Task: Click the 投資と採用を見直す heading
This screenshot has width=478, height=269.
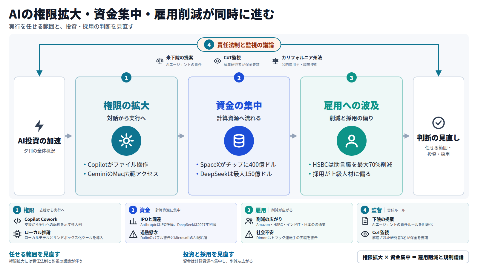Action: tap(209, 254)
